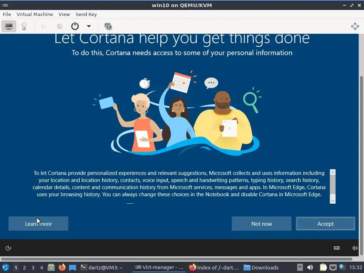
Task: Switch to Index of /~dart Firefox window
Action: click(x=214, y=268)
